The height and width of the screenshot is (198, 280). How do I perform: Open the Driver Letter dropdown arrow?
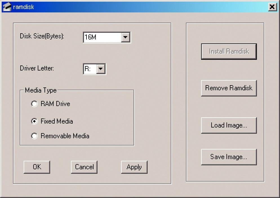[101, 69]
